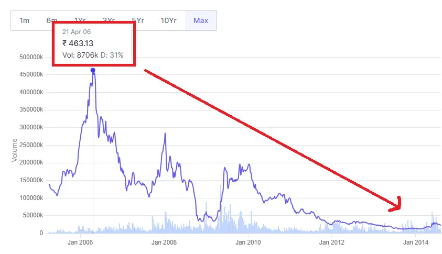Click the Jan 2014 x-axis label
442x254 pixels.
(x=415, y=242)
